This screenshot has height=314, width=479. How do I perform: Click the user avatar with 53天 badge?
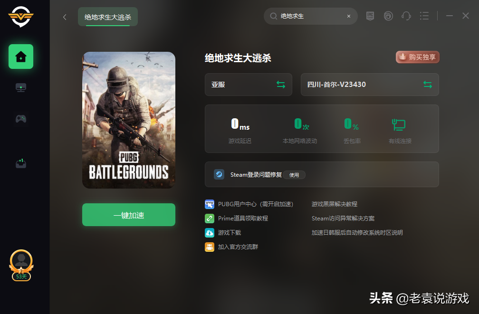click(x=21, y=261)
